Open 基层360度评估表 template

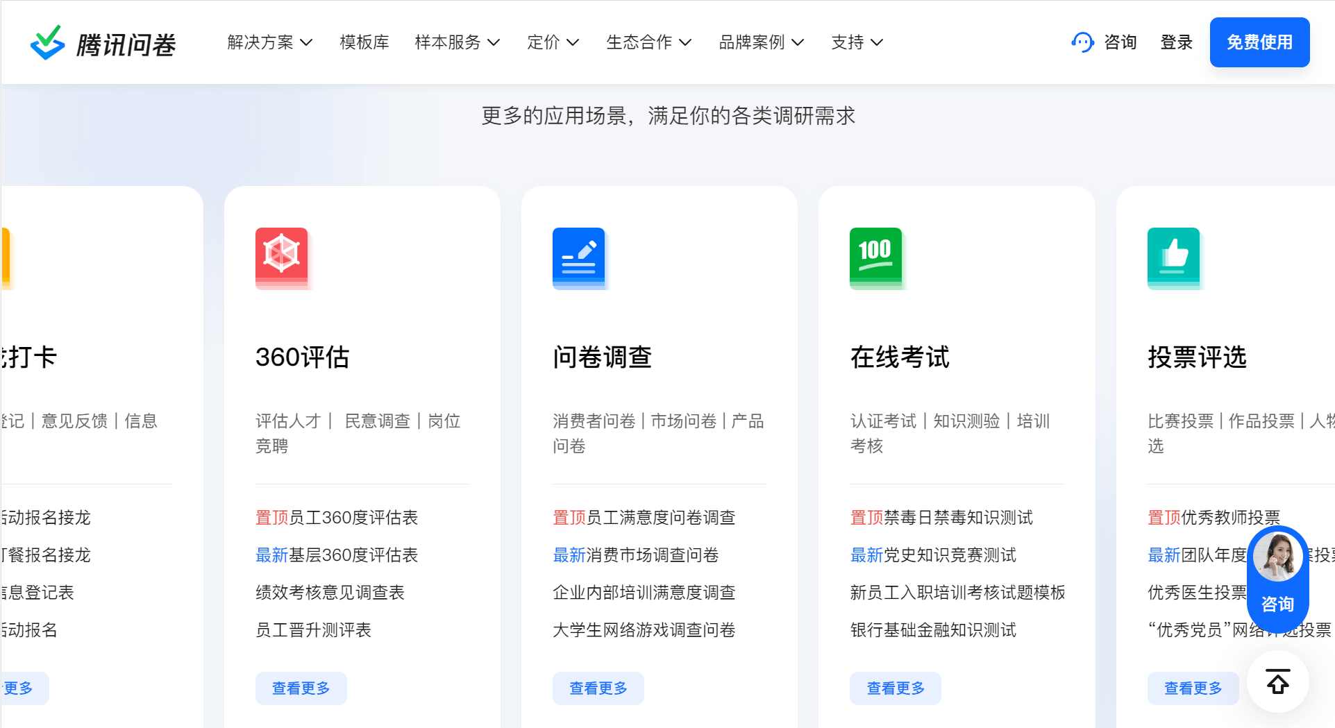353,555
